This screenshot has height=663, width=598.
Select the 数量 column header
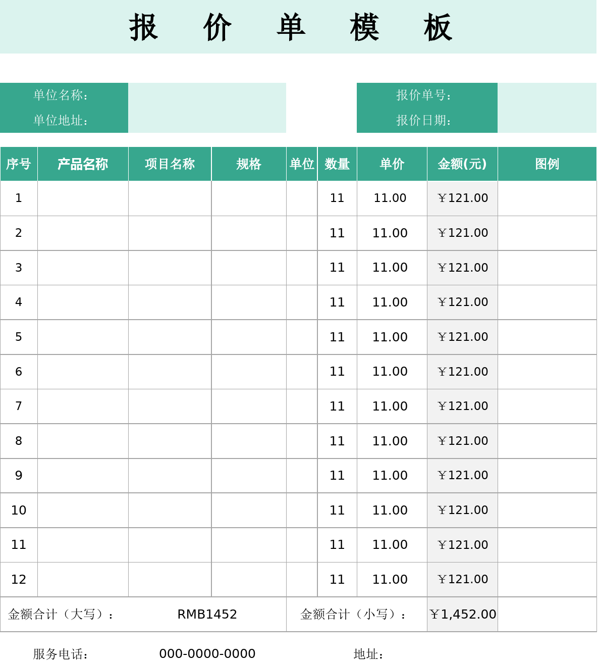[337, 164]
